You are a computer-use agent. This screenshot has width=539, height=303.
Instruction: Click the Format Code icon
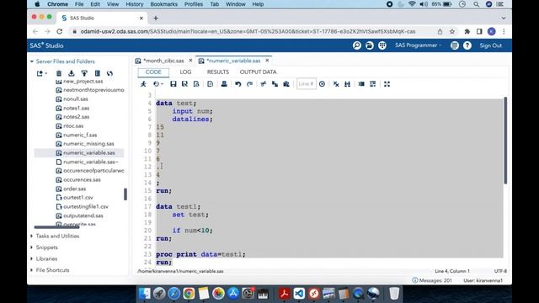click(x=372, y=84)
